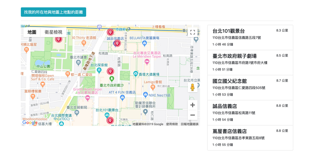
Task: Click the address 110台北市信義區忠孝東路五段8號
Action: pyautogui.click(x=238, y=138)
